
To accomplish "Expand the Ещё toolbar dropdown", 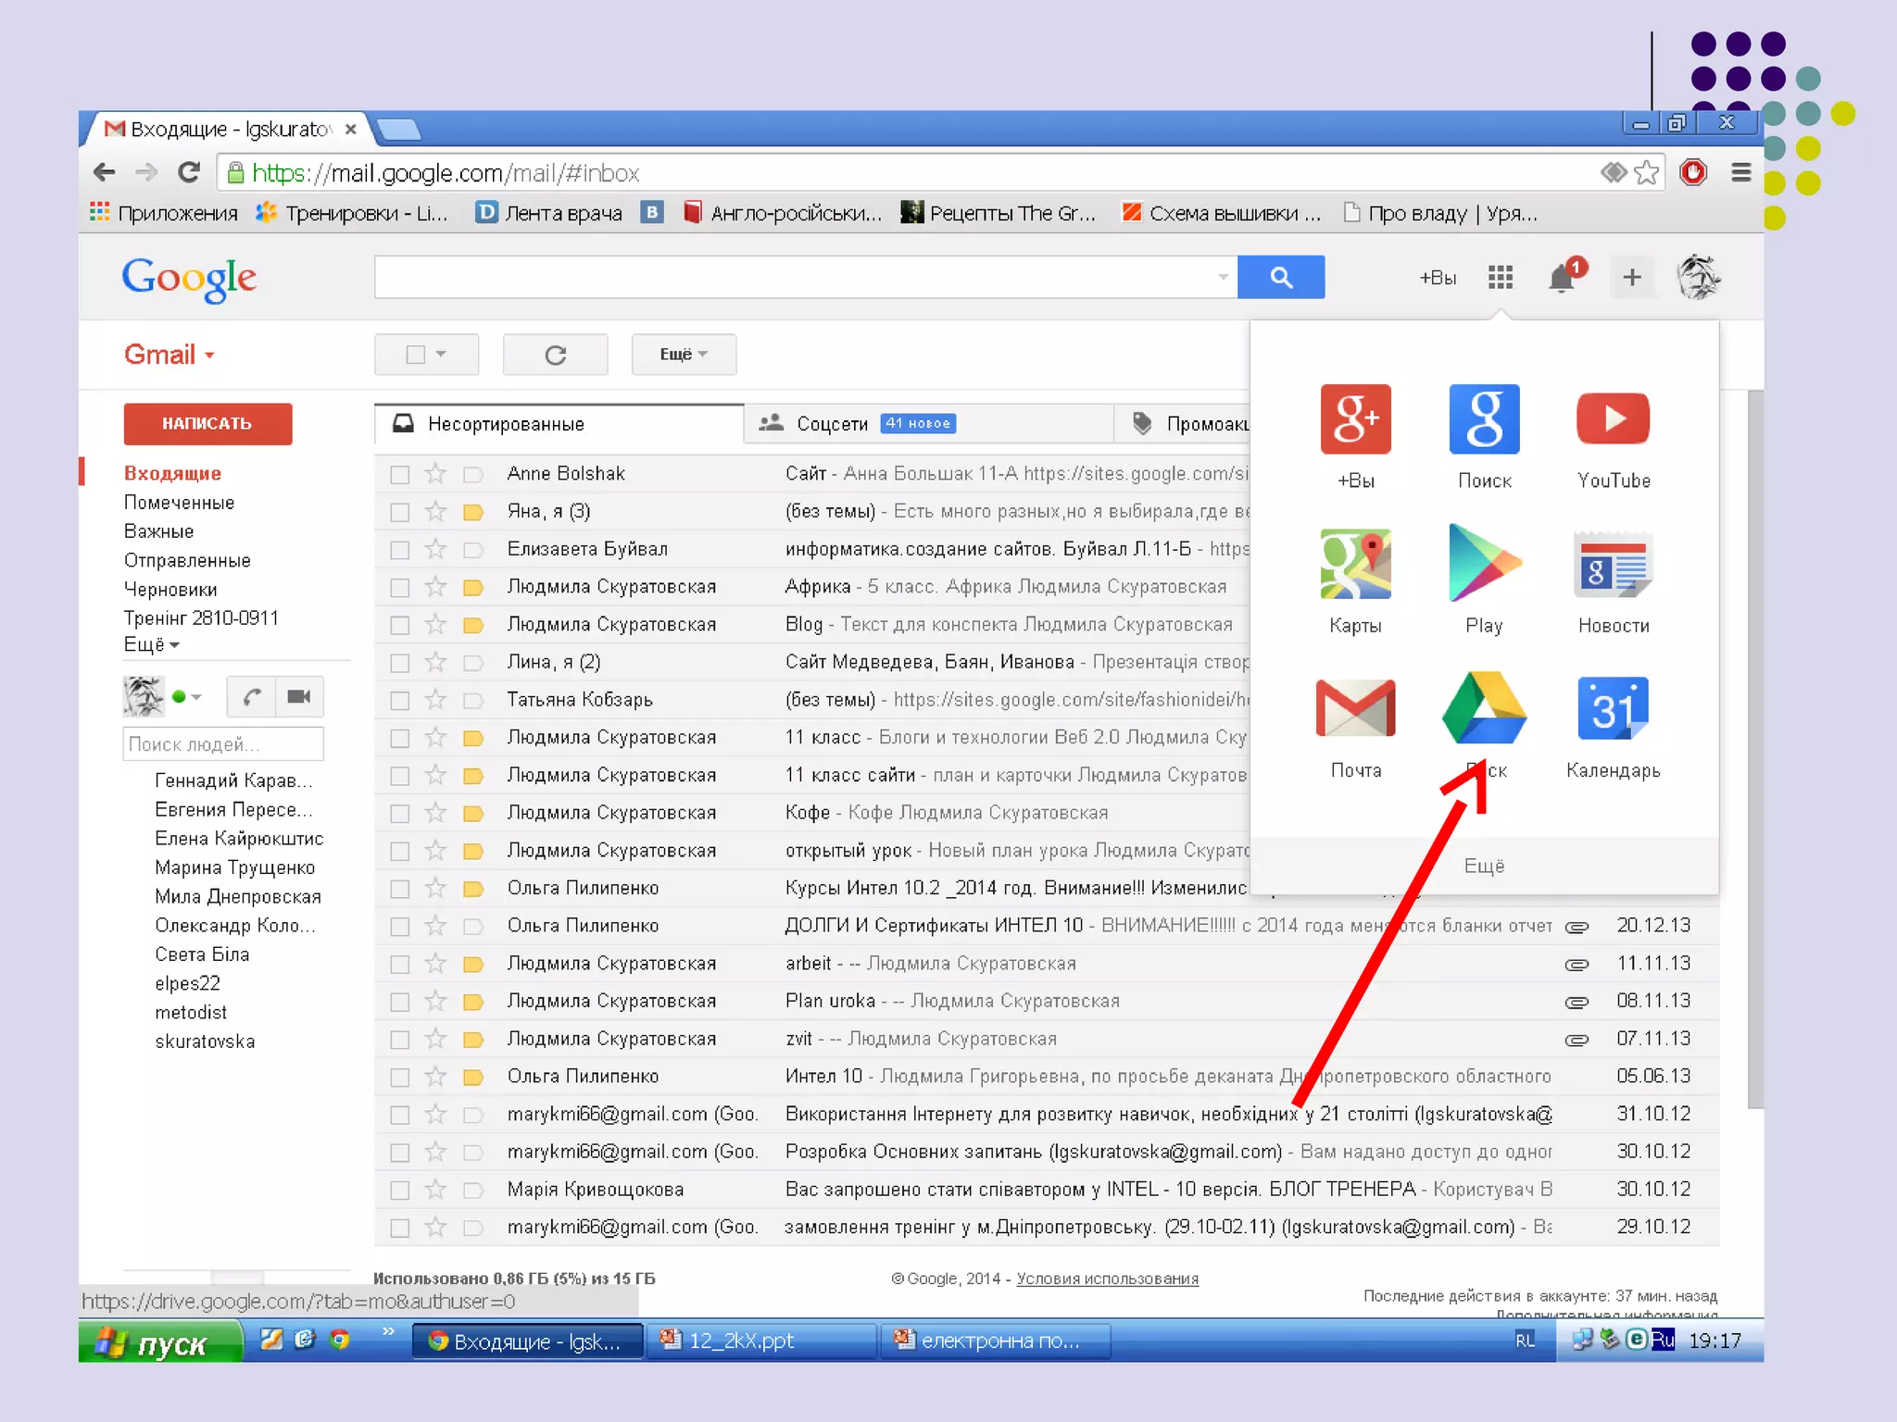I will pos(684,355).
